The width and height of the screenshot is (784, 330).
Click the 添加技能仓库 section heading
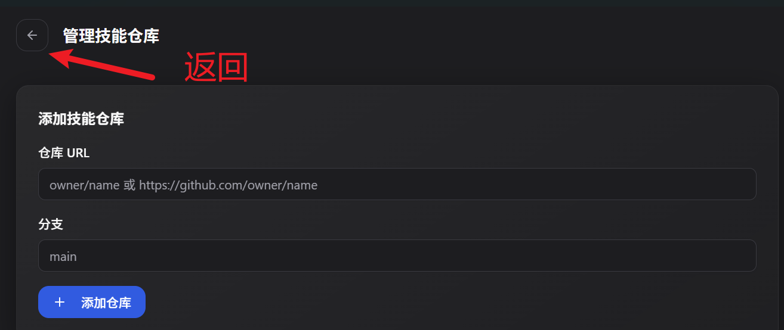(x=81, y=119)
